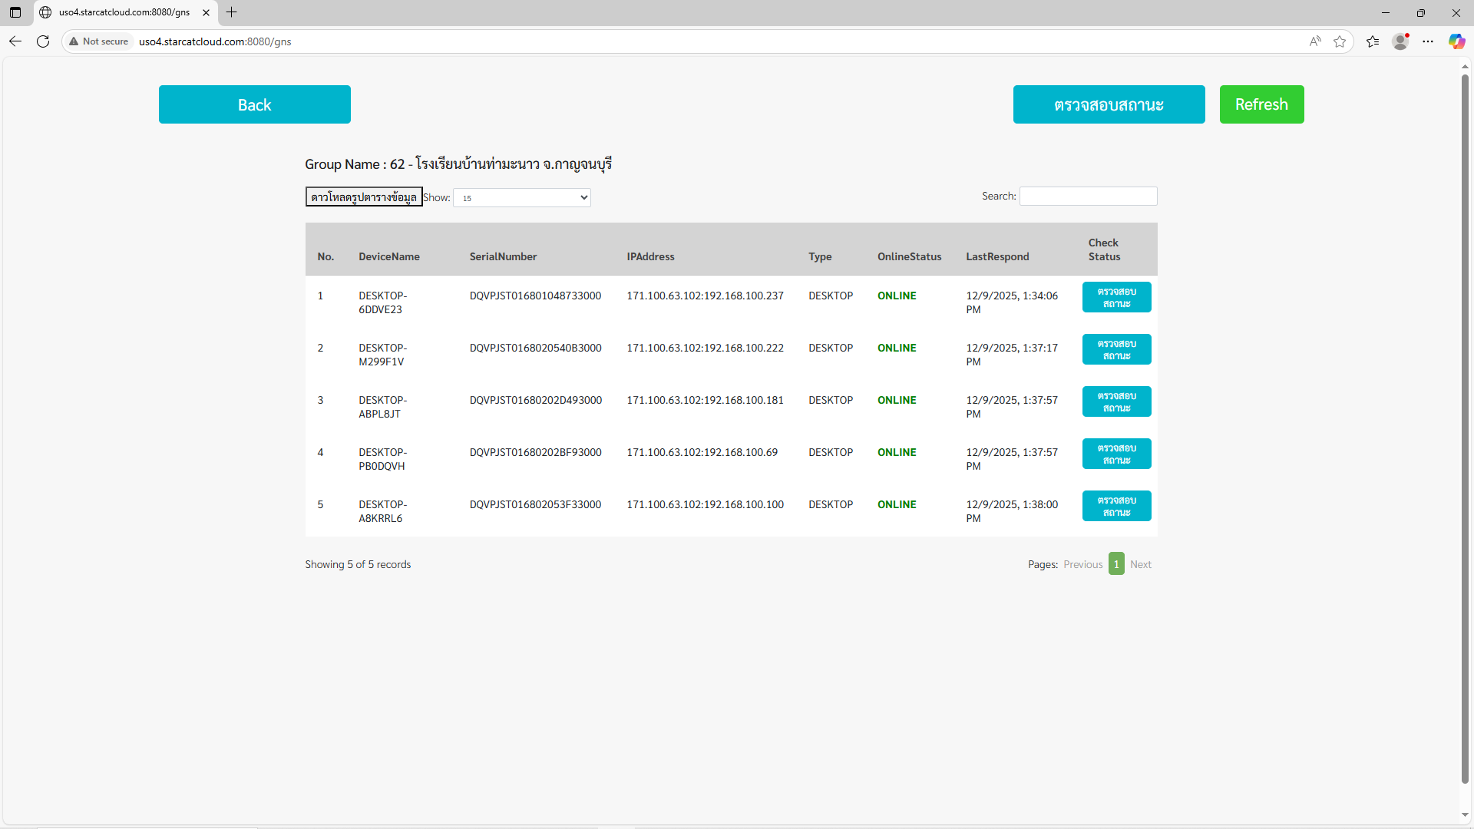Click the browser back arrow icon
The height and width of the screenshot is (829, 1474).
click(15, 41)
